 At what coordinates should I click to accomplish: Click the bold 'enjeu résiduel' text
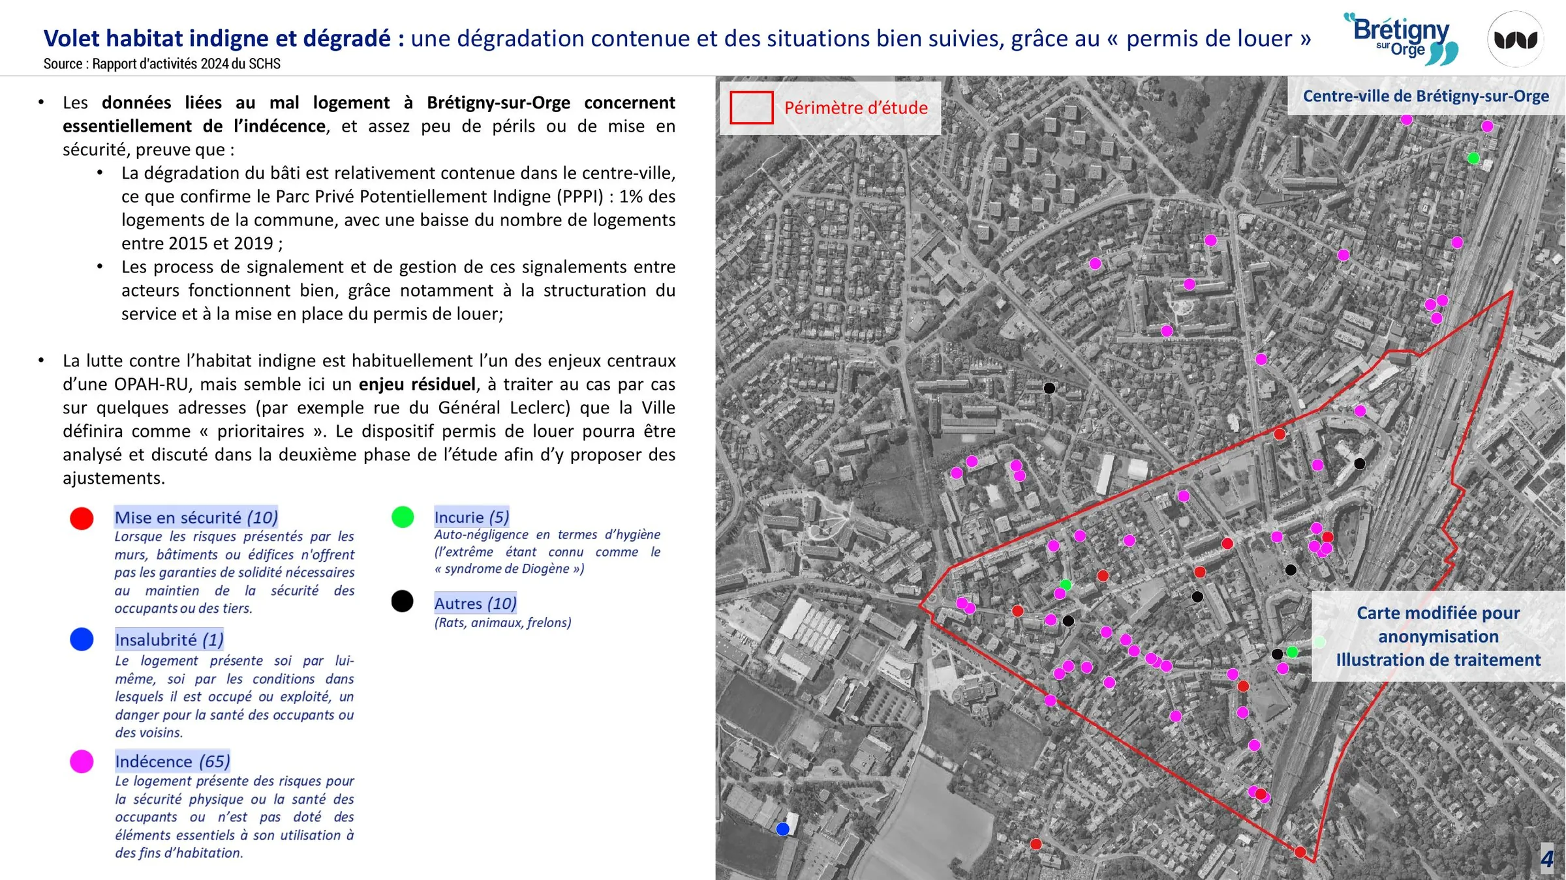point(417,384)
